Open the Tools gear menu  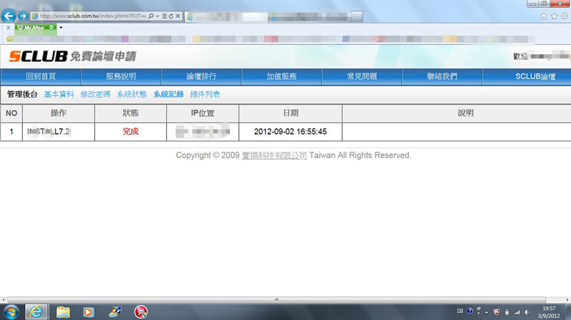point(564,16)
